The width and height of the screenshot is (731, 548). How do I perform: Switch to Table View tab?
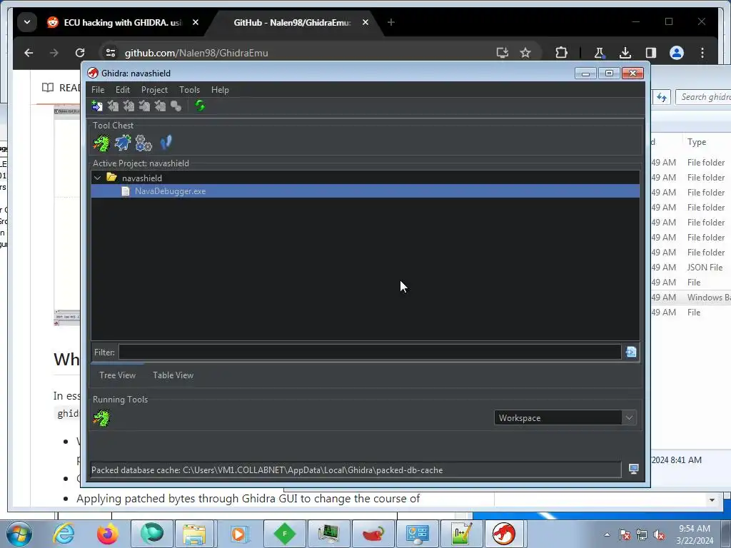pyautogui.click(x=173, y=375)
